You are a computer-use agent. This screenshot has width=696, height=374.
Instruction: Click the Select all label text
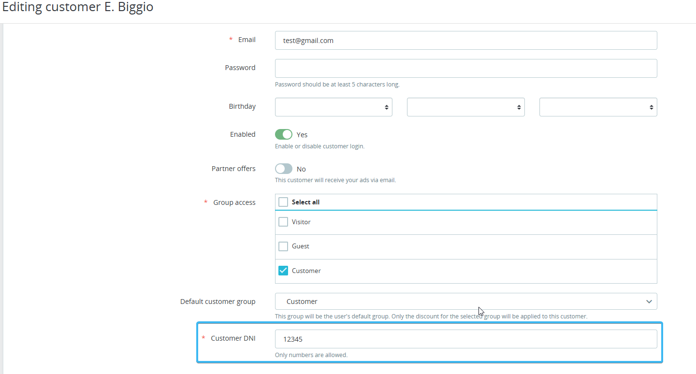305,202
